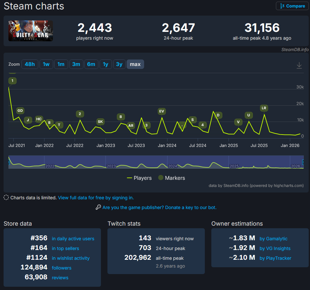Click the 703 Twitch 24-hour peak value

click(x=145, y=248)
